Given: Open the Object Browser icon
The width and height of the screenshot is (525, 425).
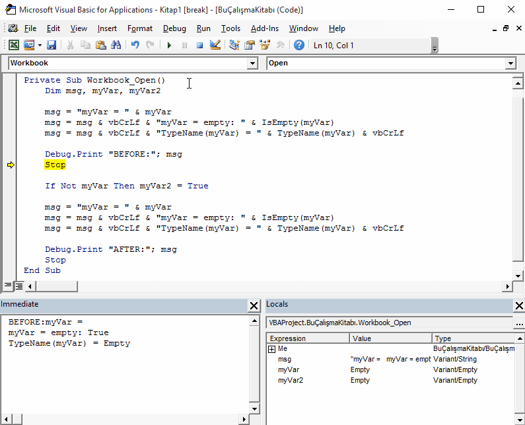Looking at the screenshot, I should pos(265,45).
